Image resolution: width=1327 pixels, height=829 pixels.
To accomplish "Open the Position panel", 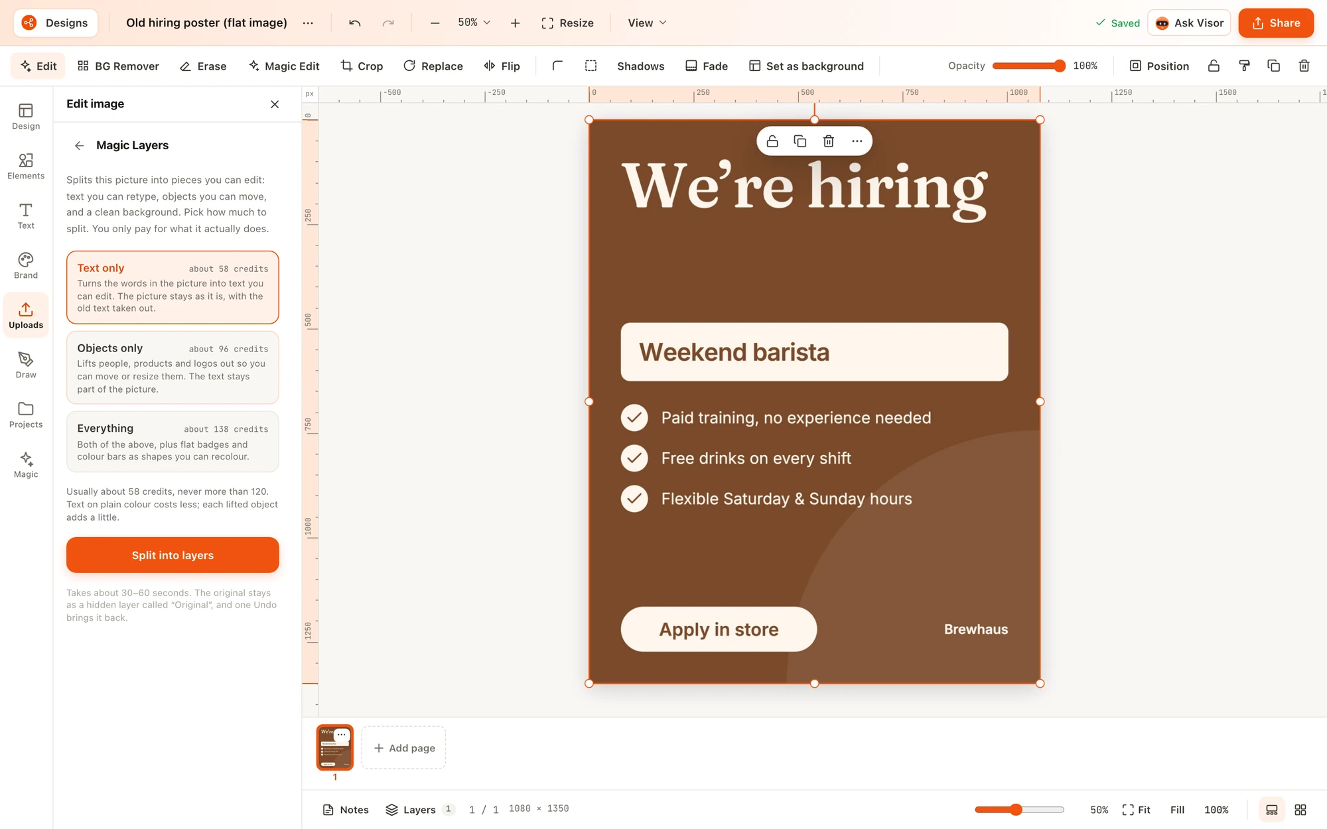I will [1159, 66].
